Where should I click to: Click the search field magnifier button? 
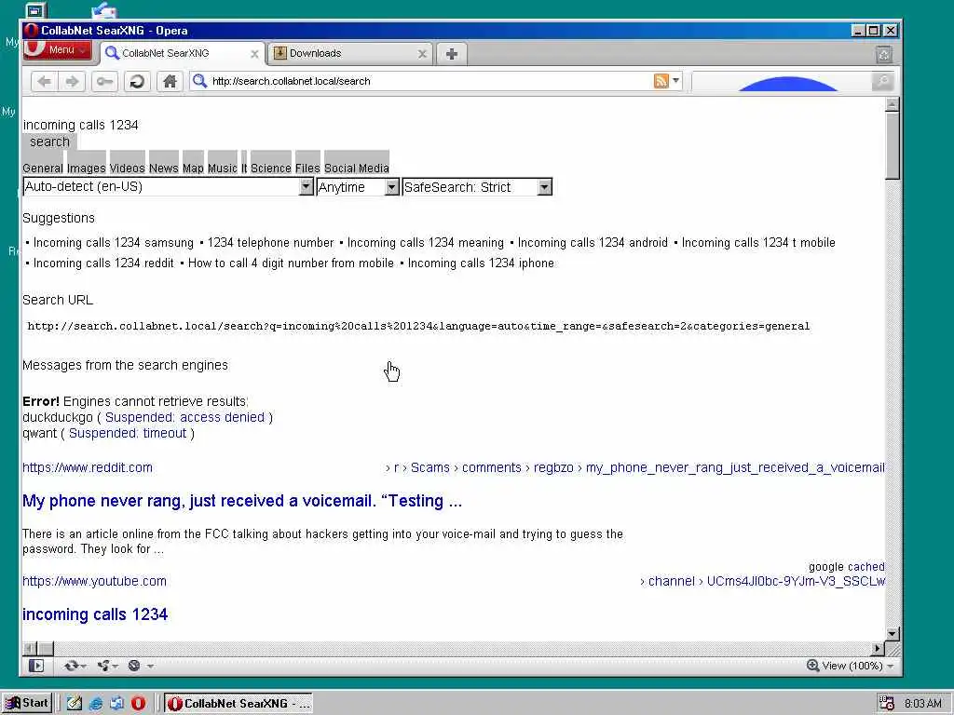(x=882, y=81)
